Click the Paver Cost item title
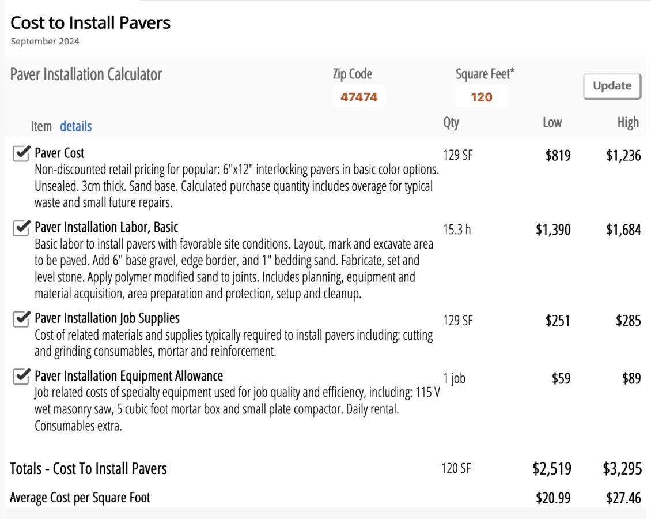The width and height of the screenshot is (651, 519). [59, 153]
